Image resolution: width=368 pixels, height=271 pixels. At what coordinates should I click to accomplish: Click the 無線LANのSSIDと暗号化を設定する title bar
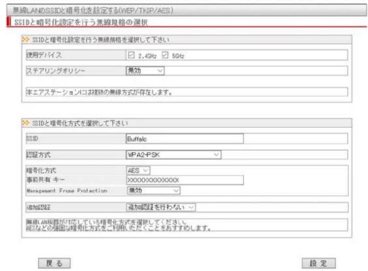click(186, 10)
